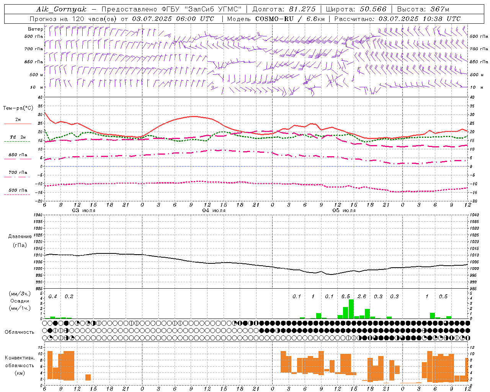Screen dimensions: 490x392
Task: Click the '05 июля' date label
Action: pos(344,211)
